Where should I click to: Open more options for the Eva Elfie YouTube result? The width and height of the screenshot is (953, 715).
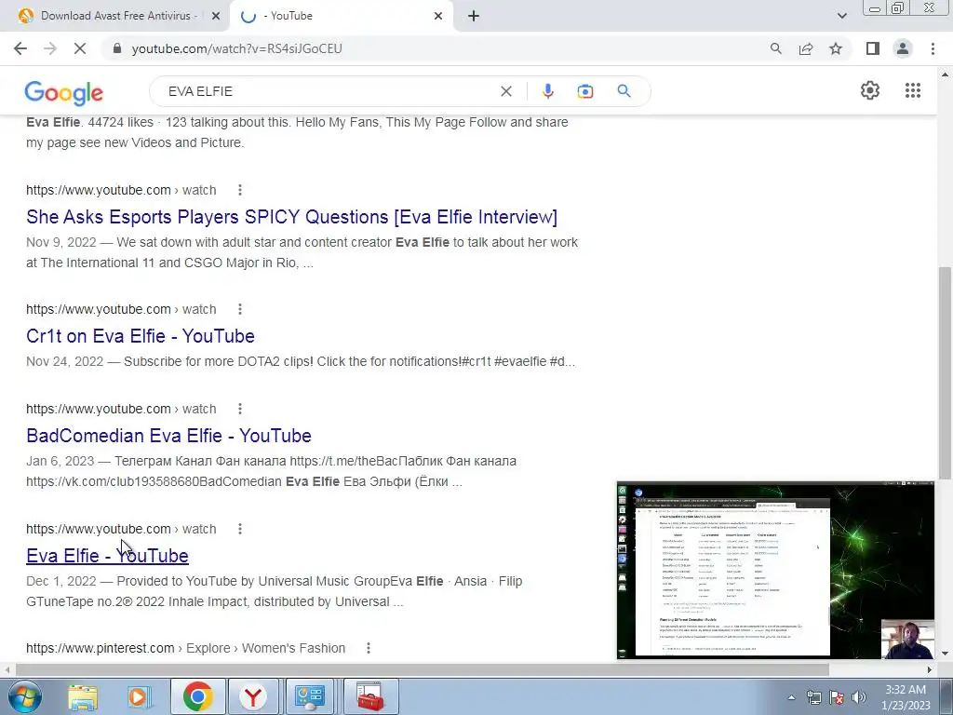tap(240, 529)
